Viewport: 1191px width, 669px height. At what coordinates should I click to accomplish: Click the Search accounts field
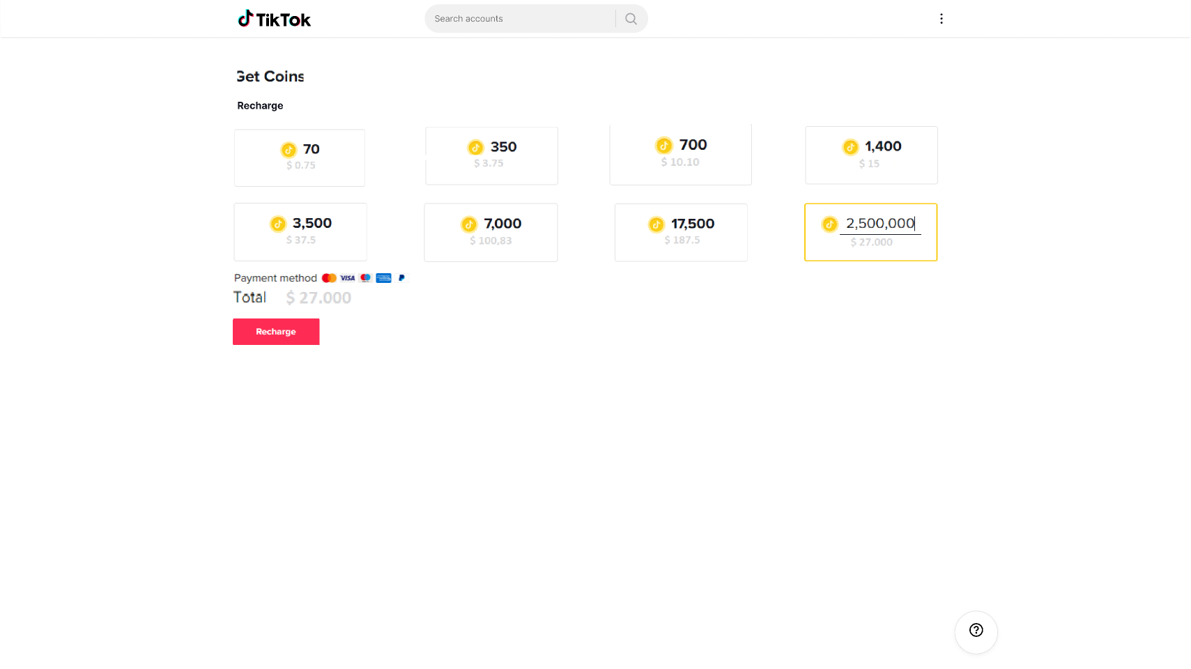click(x=520, y=18)
